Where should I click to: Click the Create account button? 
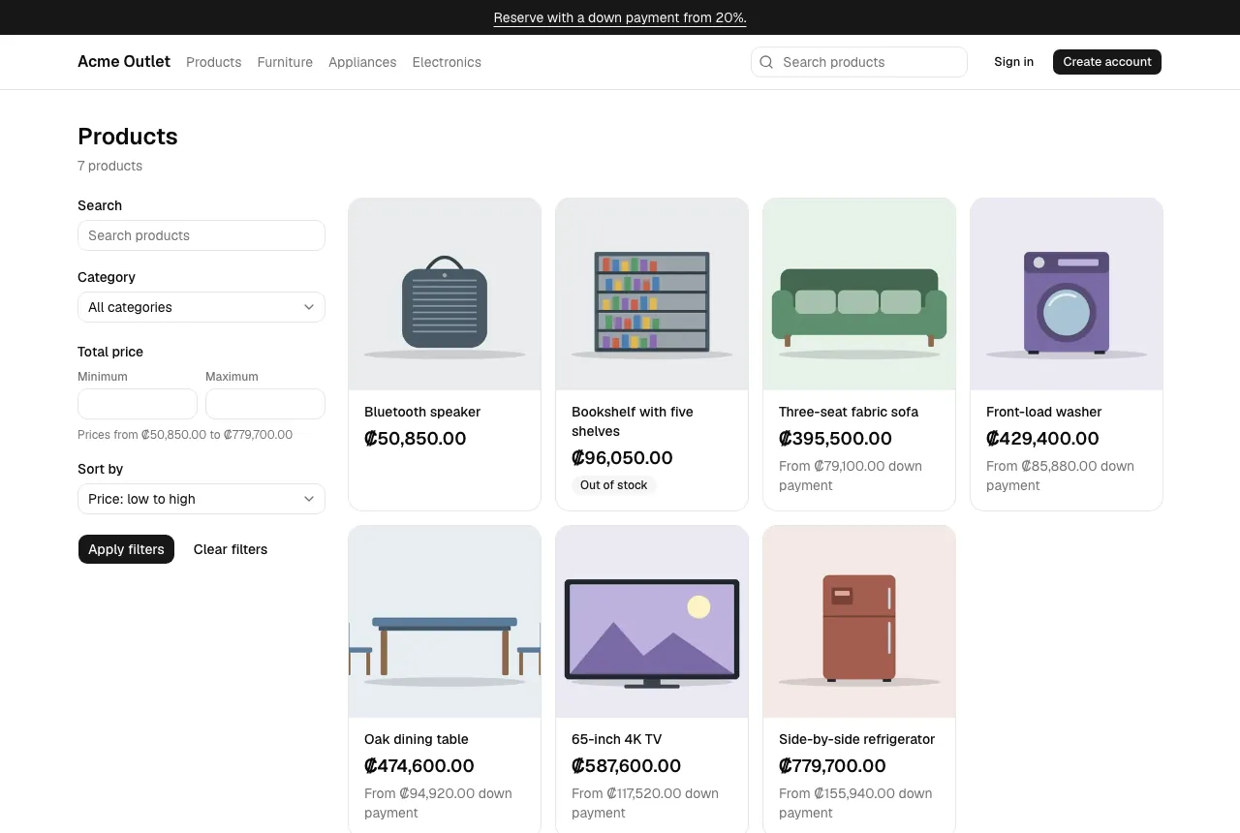(1107, 62)
